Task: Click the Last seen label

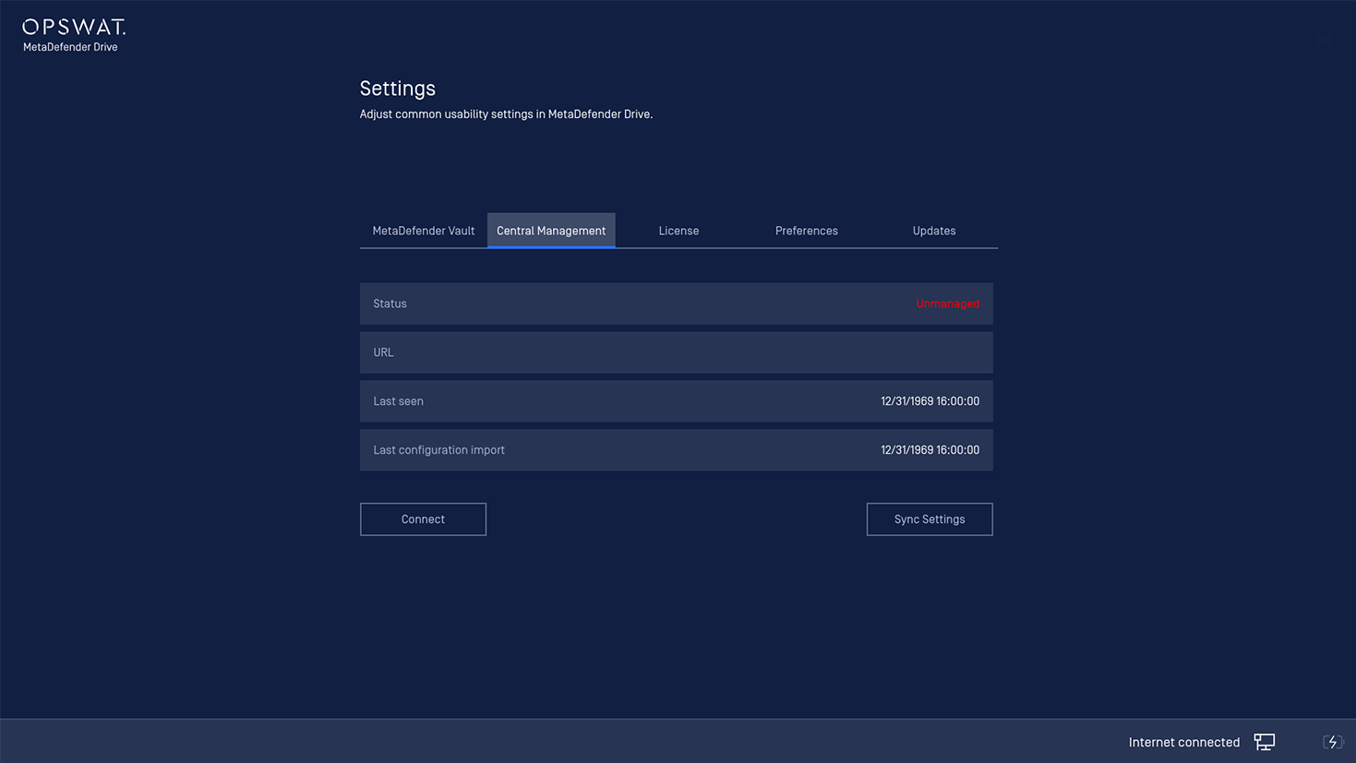Action: (x=398, y=401)
